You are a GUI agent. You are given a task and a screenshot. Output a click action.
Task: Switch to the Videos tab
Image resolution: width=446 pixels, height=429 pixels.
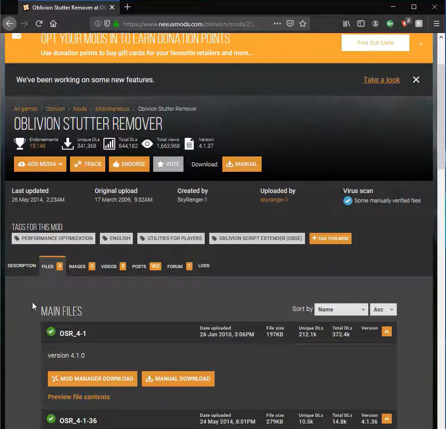click(x=113, y=266)
